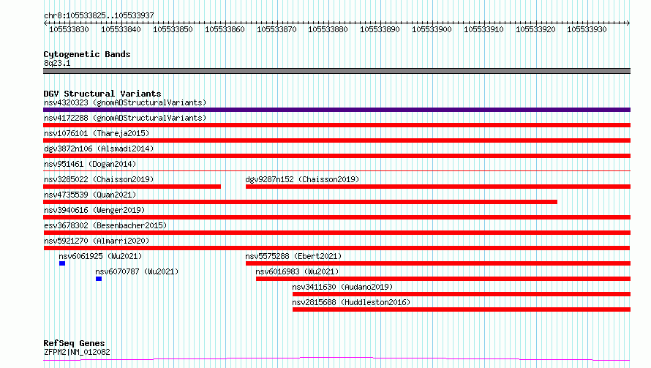Open dgv3872n106 (Alsmadi2014) variant

coord(99,149)
